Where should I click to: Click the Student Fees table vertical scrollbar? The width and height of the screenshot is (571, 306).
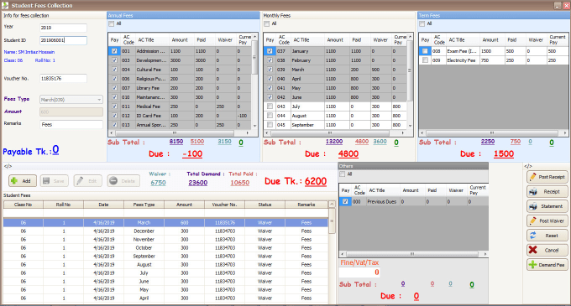click(332, 252)
